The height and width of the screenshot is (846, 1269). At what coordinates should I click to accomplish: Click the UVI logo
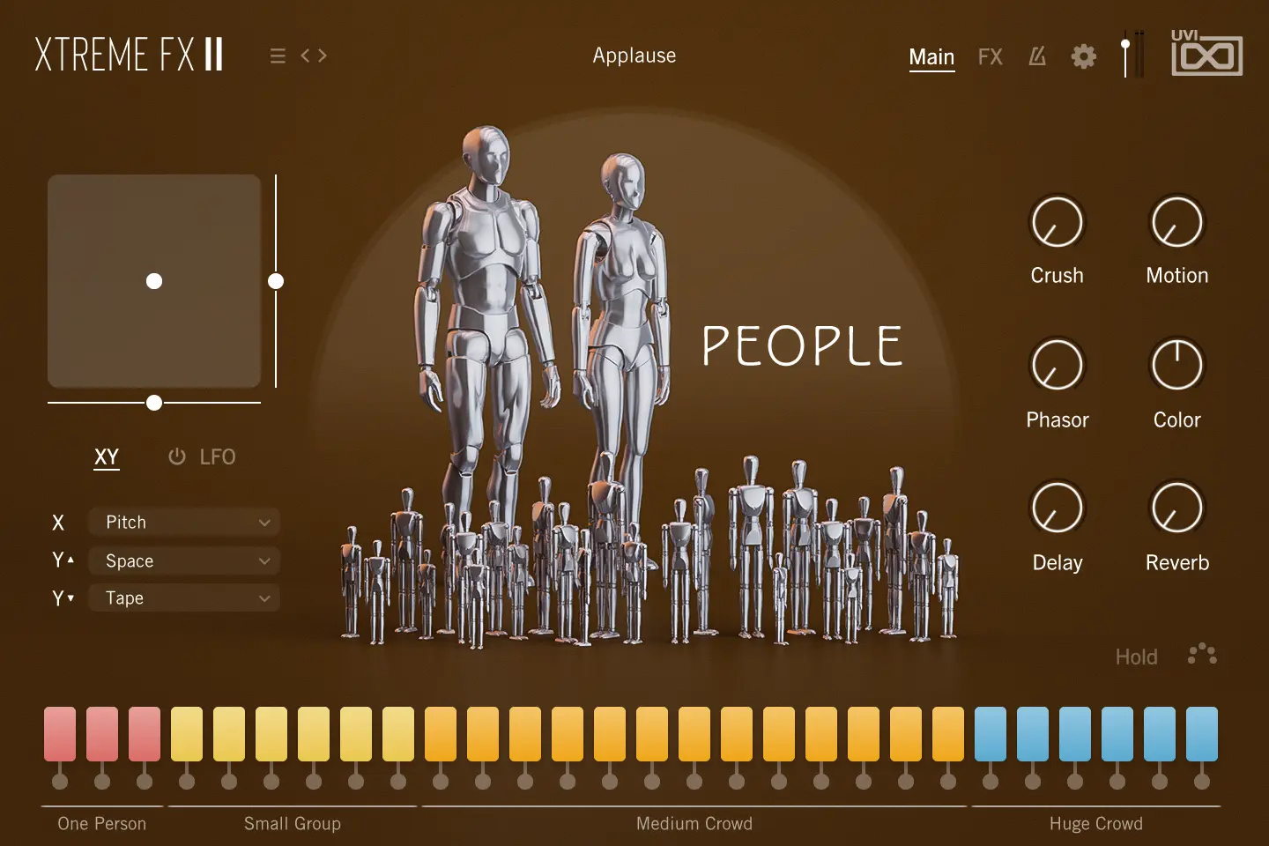click(x=1206, y=53)
